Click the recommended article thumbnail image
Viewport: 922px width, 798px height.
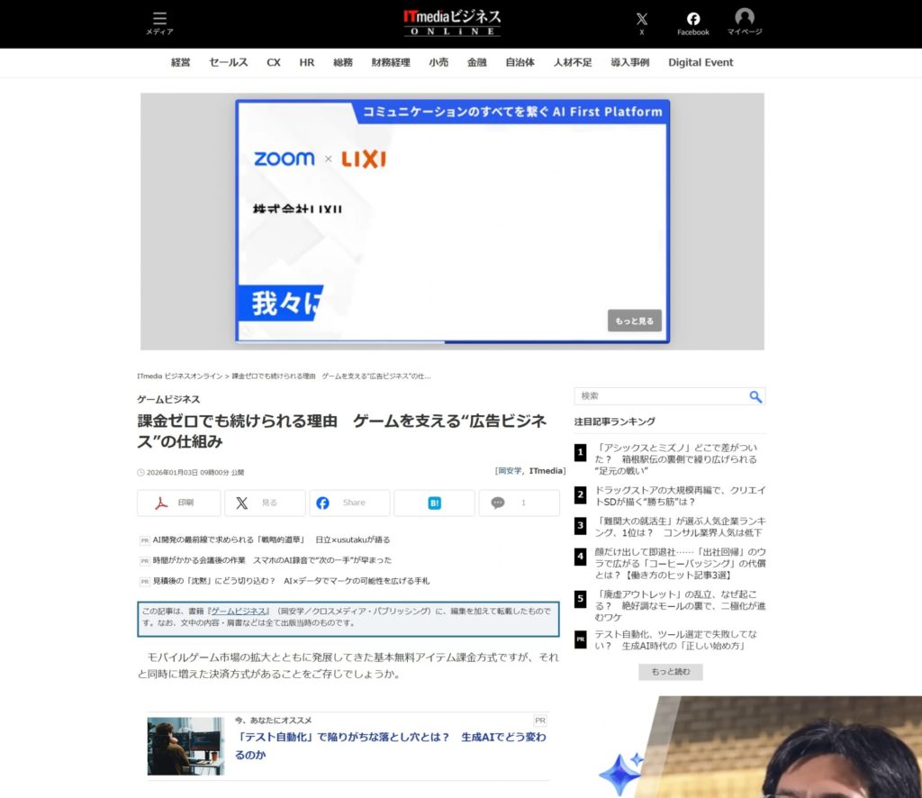pos(185,746)
